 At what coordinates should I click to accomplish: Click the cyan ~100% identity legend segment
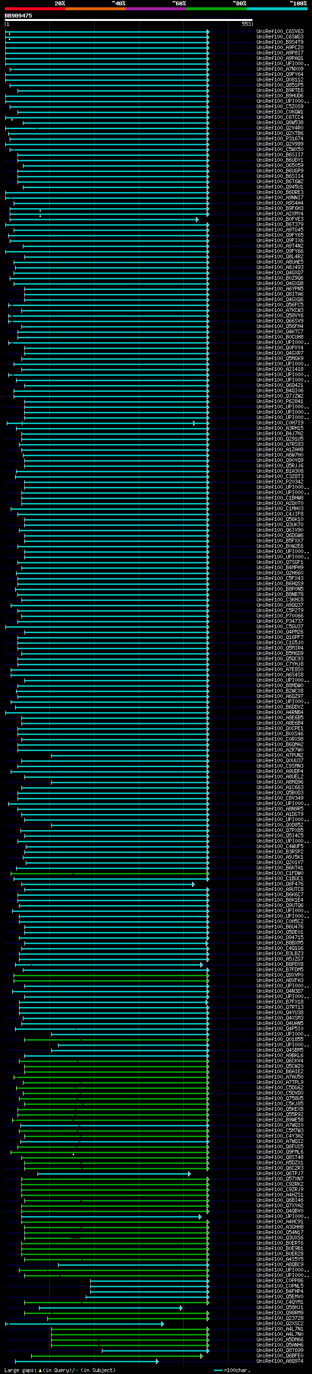(x=277, y=9)
